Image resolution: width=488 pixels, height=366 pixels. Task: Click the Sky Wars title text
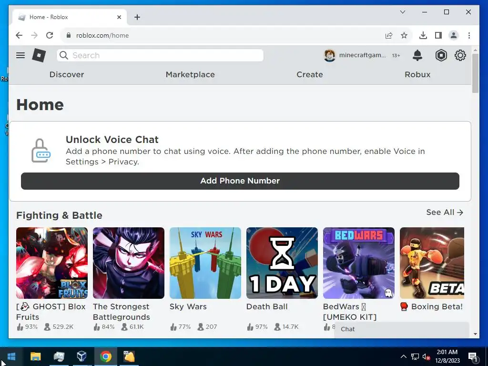pos(188,306)
